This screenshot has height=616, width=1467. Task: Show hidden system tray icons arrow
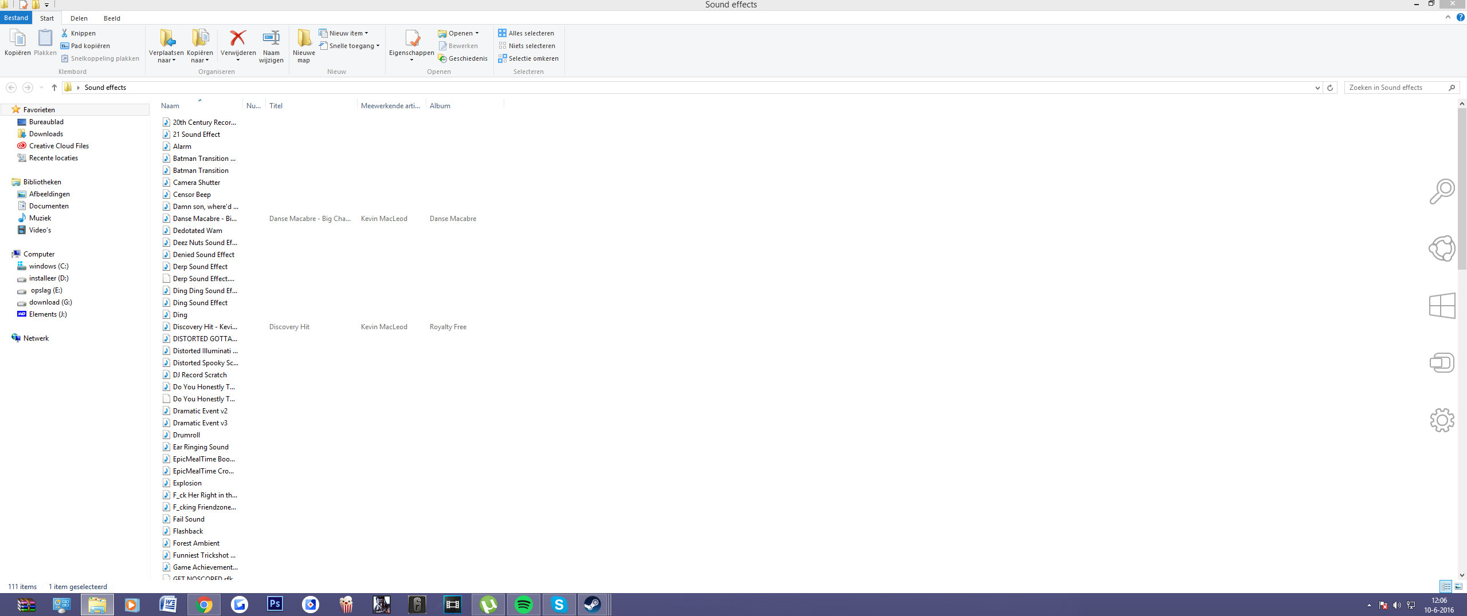tap(1370, 605)
